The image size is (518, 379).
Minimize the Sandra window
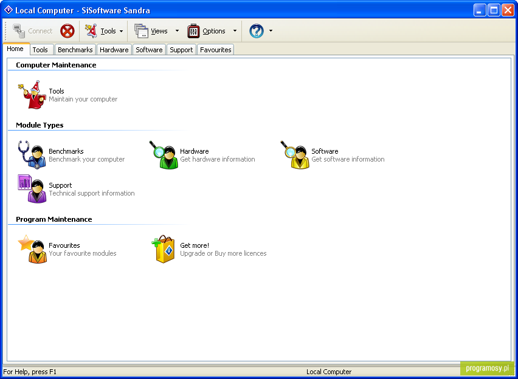(480, 10)
